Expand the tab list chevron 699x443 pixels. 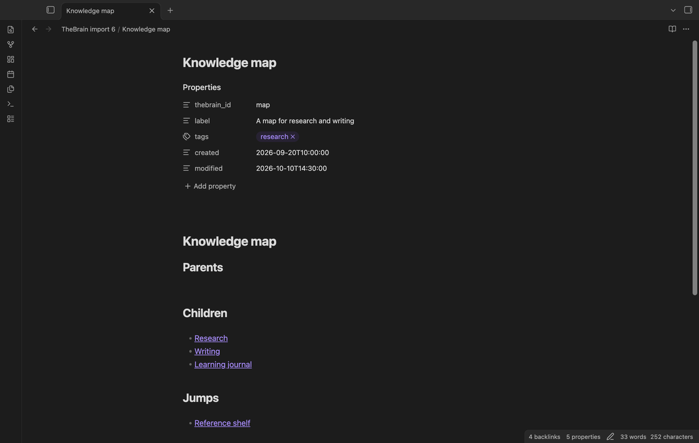pos(673,10)
